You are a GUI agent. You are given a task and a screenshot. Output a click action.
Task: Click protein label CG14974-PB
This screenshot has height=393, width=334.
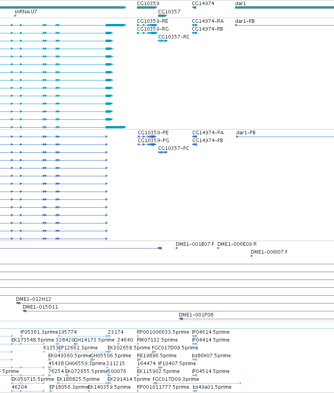click(208, 141)
